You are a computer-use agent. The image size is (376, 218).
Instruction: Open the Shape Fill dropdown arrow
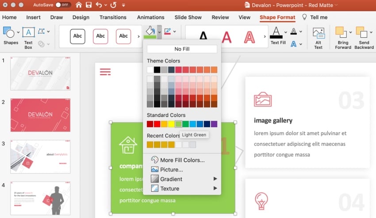click(x=159, y=32)
